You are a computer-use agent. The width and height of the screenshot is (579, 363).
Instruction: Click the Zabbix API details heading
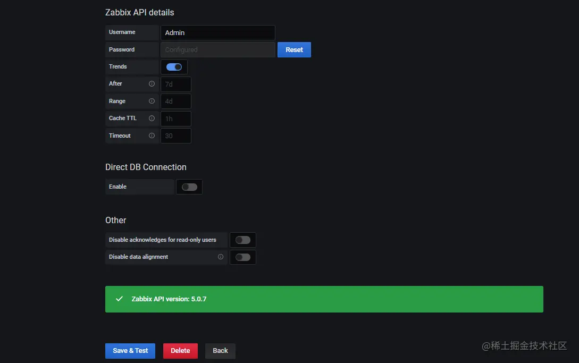tap(140, 12)
